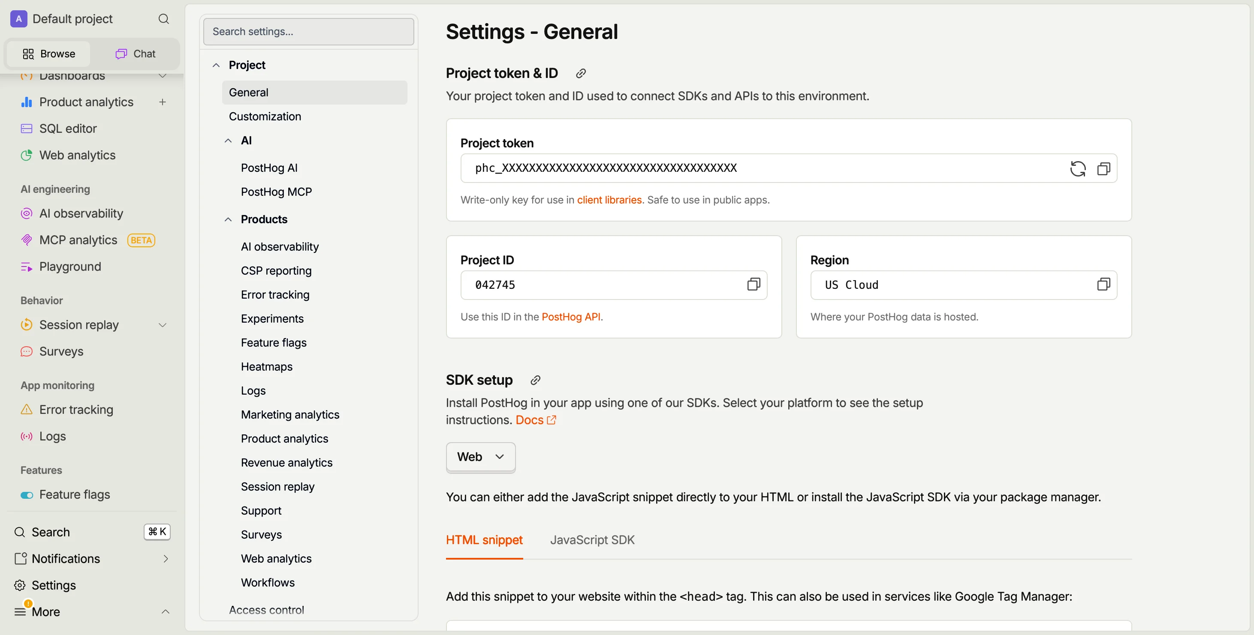Follow the PostHog API link

click(570, 317)
